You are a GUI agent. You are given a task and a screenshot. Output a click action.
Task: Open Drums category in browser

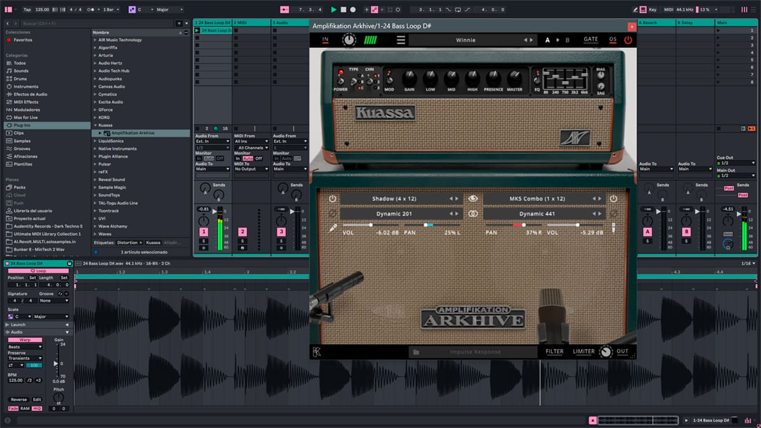20,79
